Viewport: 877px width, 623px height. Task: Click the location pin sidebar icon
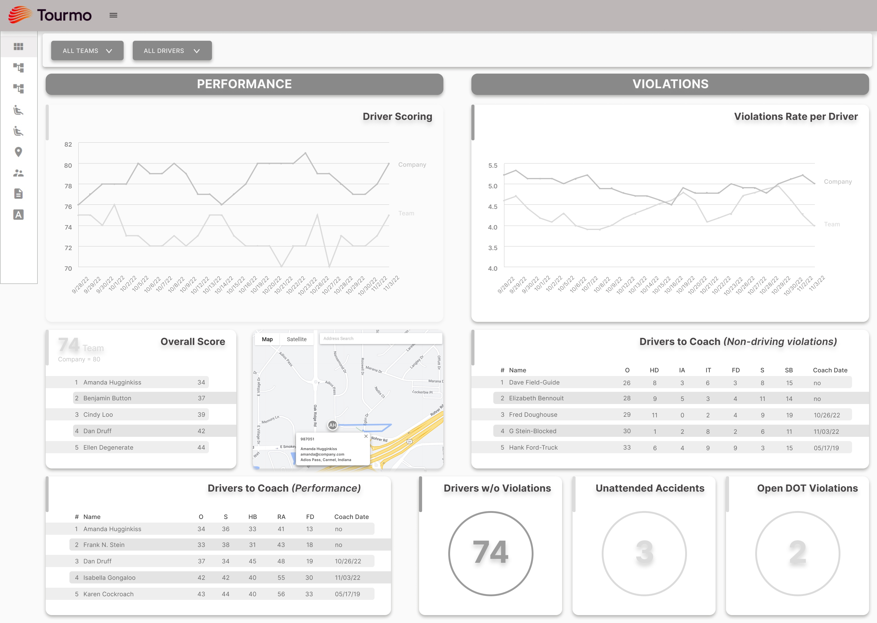point(19,152)
